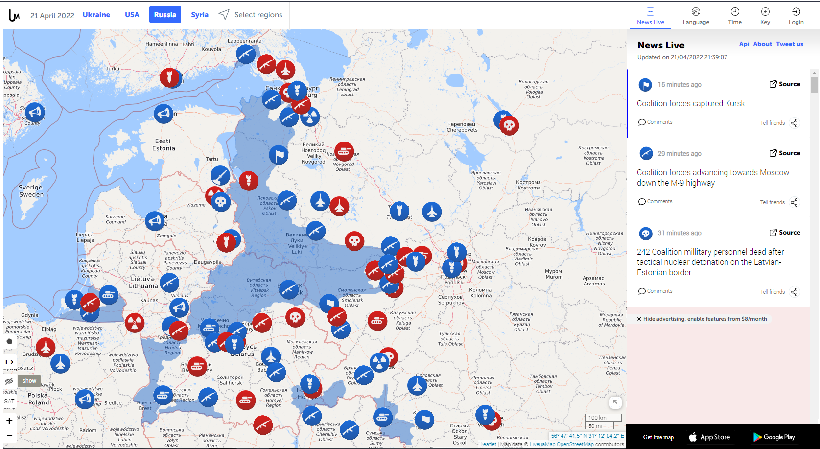
Task: Select the red radiation marker near Kaliningrad
Action: coord(135,323)
